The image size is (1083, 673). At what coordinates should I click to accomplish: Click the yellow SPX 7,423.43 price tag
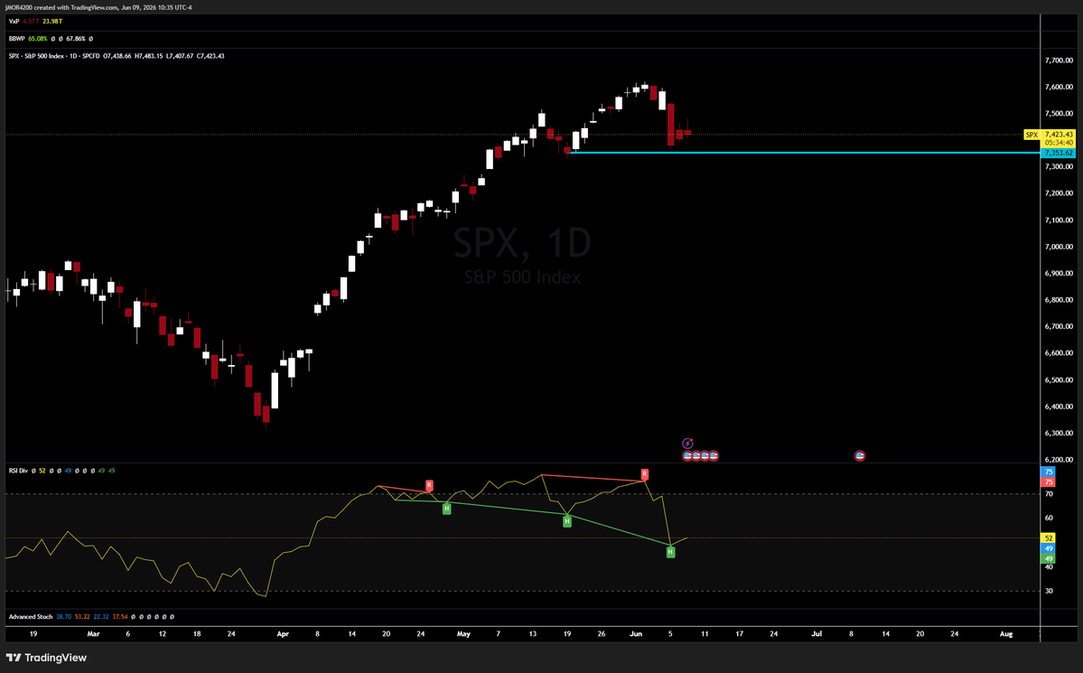coord(1050,135)
